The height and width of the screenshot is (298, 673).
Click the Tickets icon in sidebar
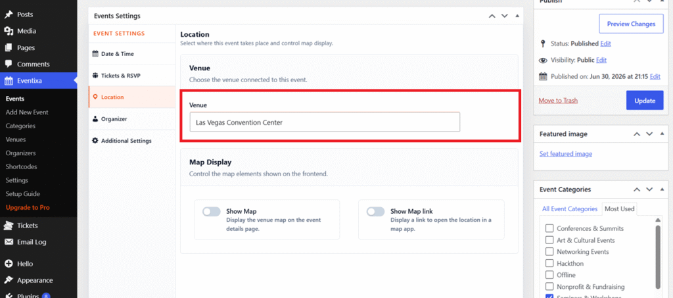(x=8, y=226)
